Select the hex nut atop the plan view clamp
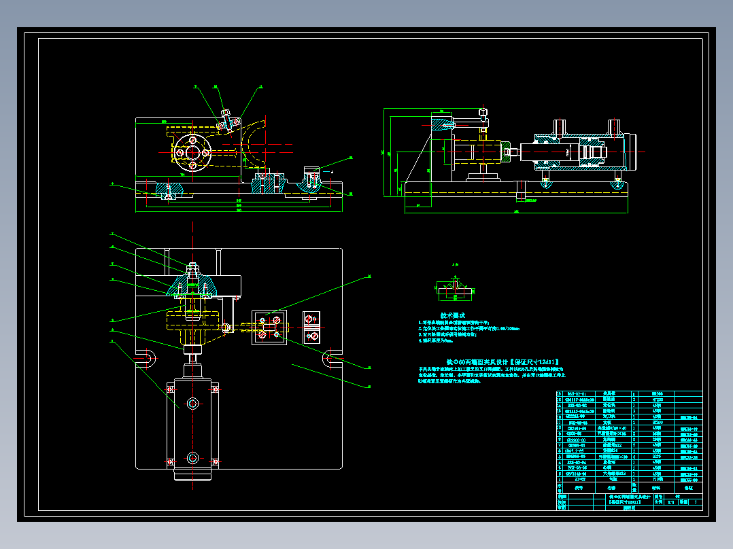733x549 pixels. point(192,268)
